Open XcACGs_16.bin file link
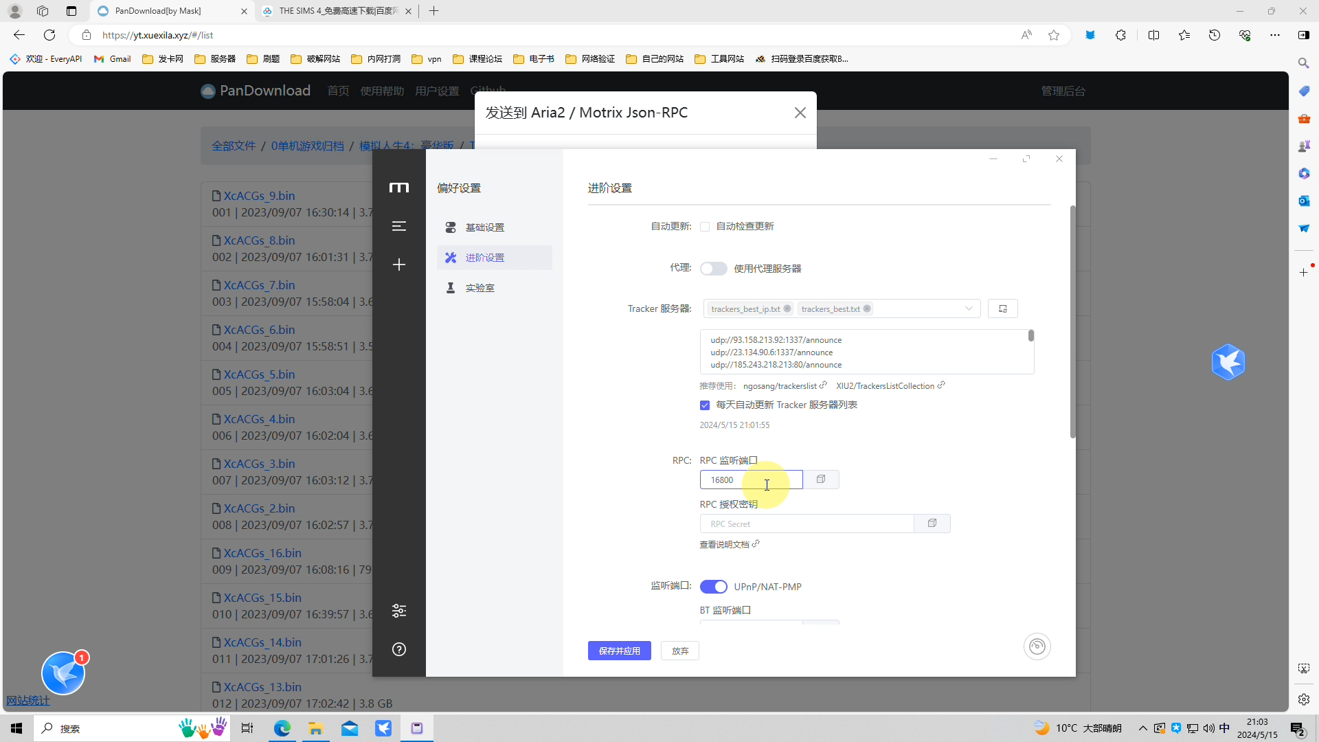The height and width of the screenshot is (742, 1319). coord(262,553)
